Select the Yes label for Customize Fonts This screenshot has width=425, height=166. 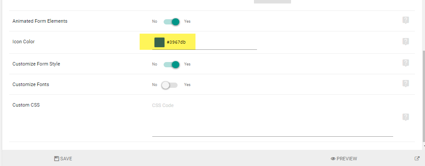187,85
